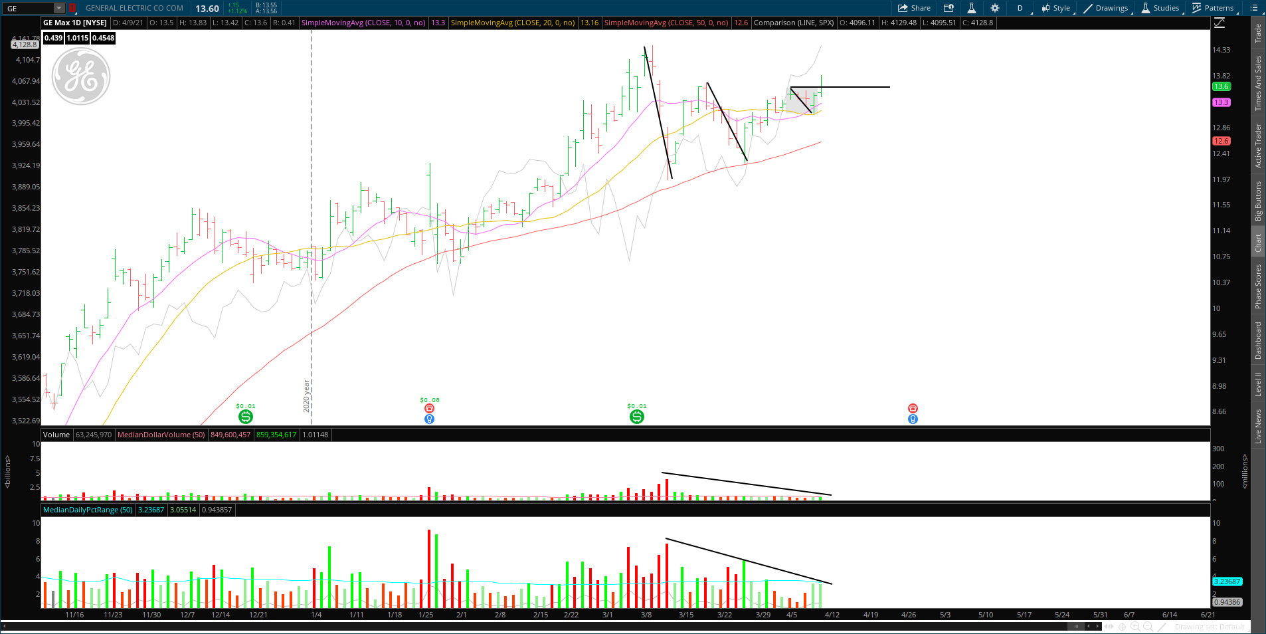This screenshot has height=634, width=1266.
Task: Click the lightbulb event icon near 4/26
Action: point(913,419)
